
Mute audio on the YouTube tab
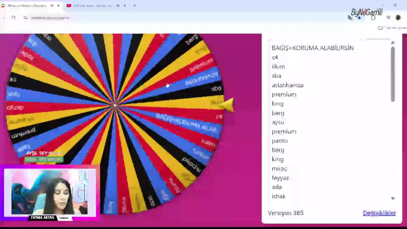point(118,6)
